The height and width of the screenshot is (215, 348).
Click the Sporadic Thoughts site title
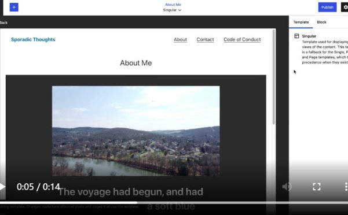33,39
